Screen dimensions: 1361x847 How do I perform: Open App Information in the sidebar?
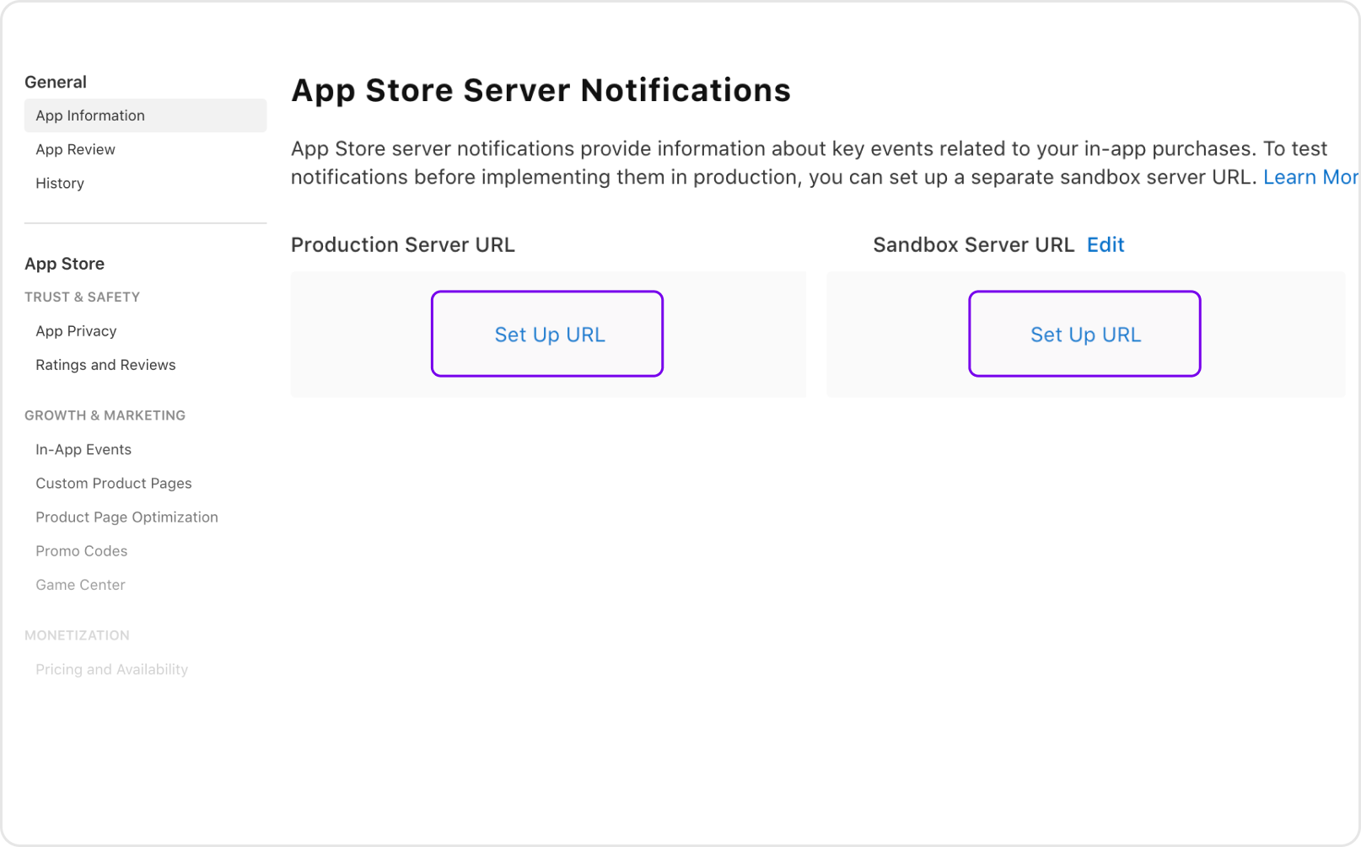pos(145,115)
